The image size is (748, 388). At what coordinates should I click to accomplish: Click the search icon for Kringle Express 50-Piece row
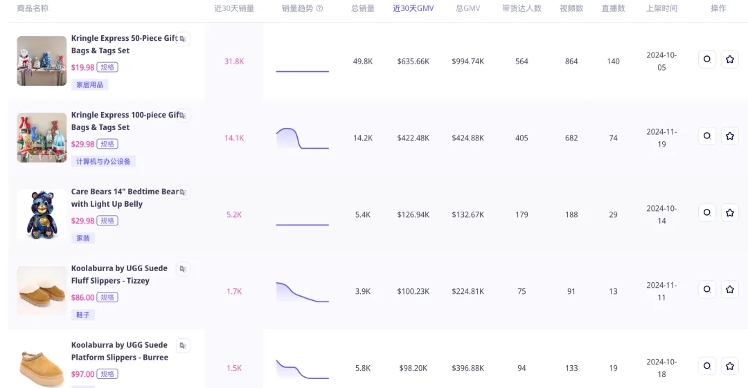707,59
